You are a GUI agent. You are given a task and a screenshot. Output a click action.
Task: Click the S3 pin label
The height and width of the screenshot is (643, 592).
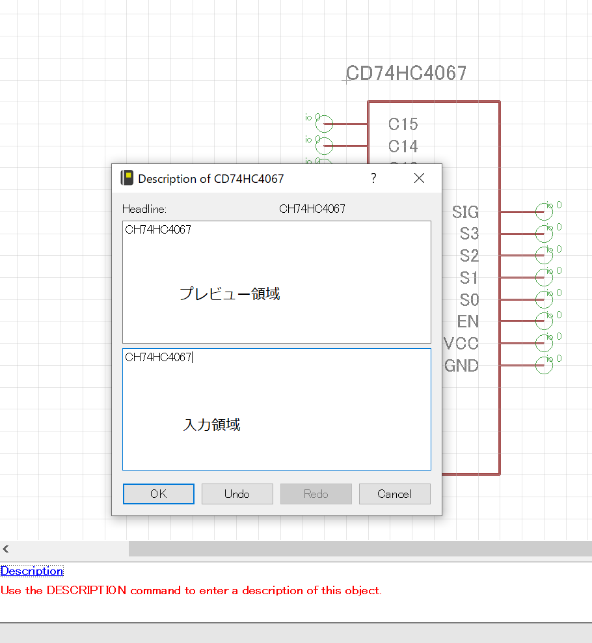pyautogui.click(x=470, y=234)
